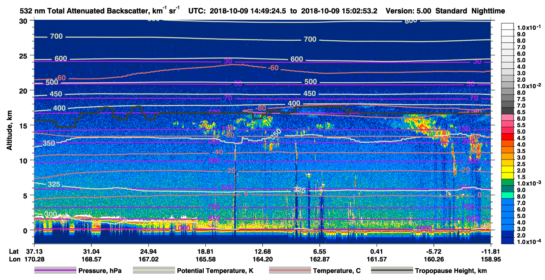Screen dimensions: 545x280
Task: Click latitude value '18.81'
Action: tap(205, 251)
